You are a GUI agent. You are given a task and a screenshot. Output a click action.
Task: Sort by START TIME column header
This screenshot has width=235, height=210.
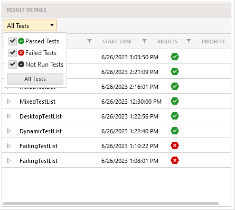tap(117, 42)
